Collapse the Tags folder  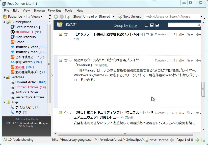coord(4,102)
